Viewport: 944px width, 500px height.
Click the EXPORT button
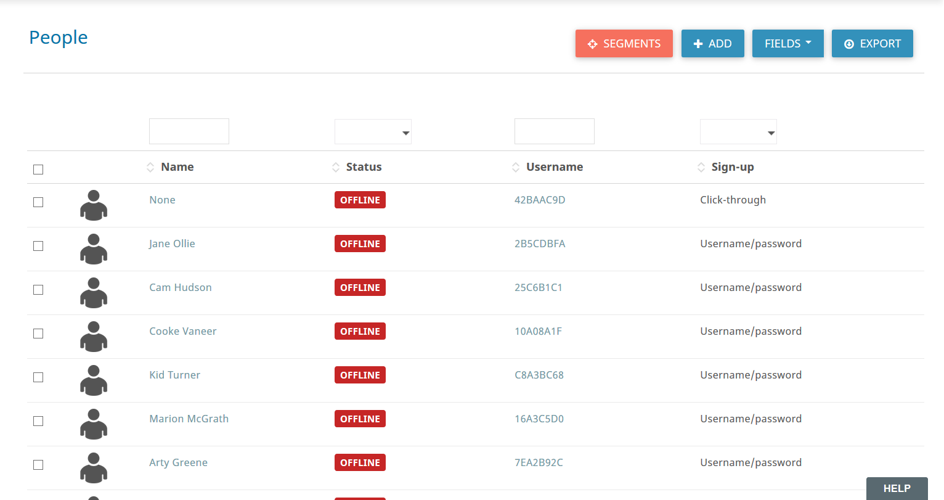pyautogui.click(x=873, y=44)
